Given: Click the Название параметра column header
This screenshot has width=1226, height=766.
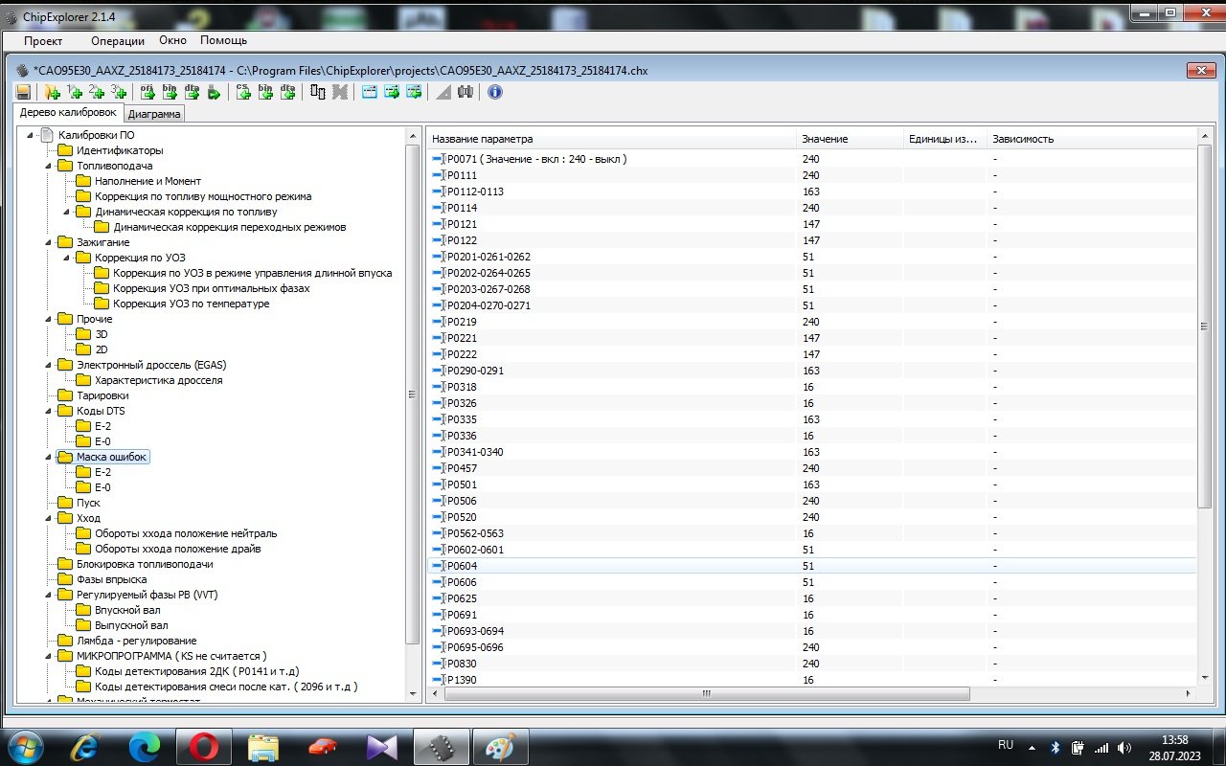Looking at the screenshot, I should [482, 139].
